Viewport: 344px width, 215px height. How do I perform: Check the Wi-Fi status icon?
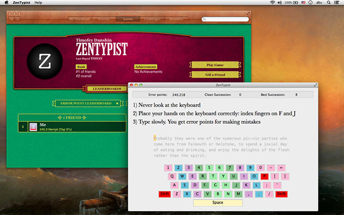click(272, 3)
